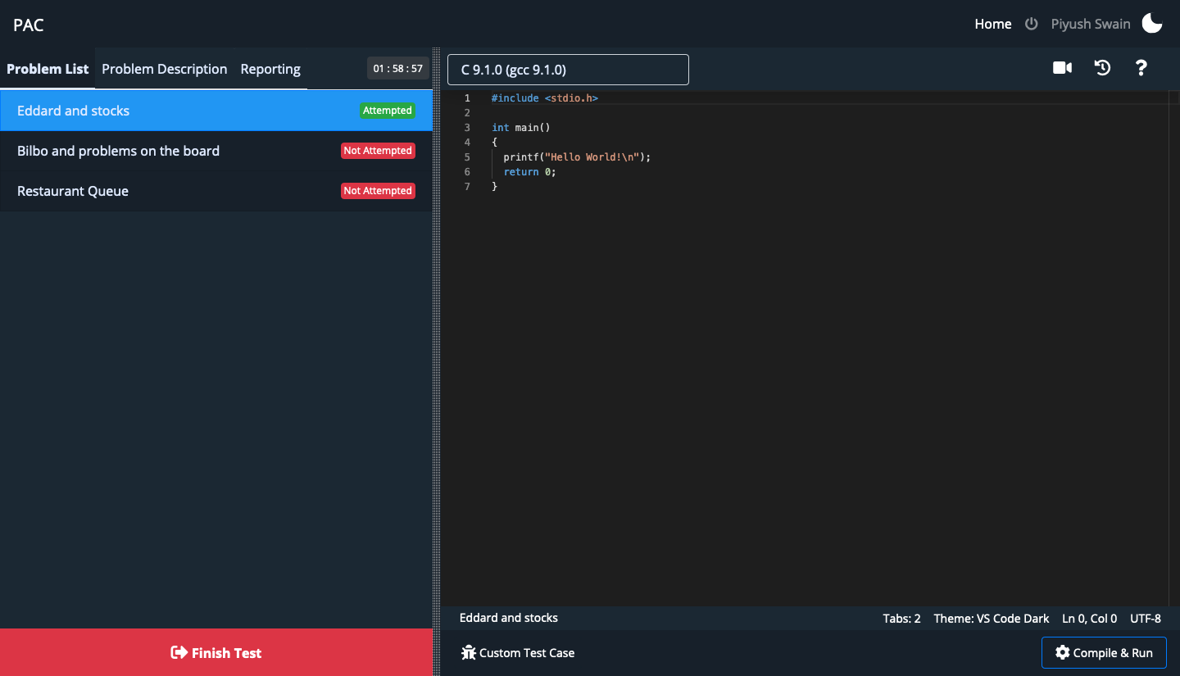Viewport: 1180px width, 676px height.
Task: Select the Bilbo and problems on the board problem
Action: point(118,150)
